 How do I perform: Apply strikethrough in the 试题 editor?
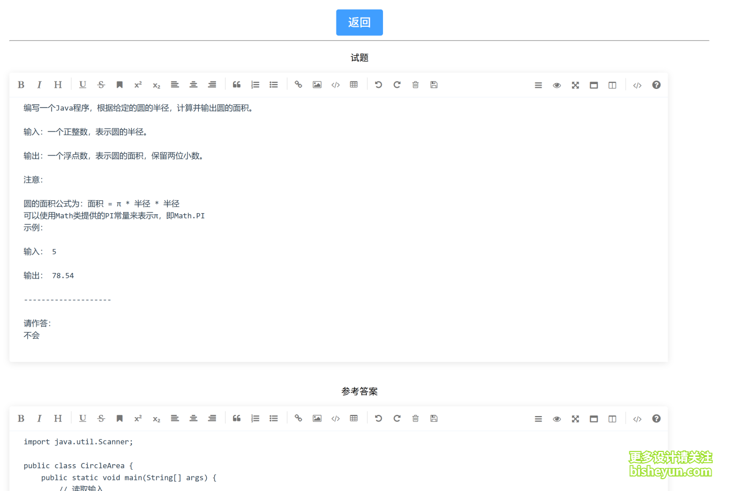(101, 85)
